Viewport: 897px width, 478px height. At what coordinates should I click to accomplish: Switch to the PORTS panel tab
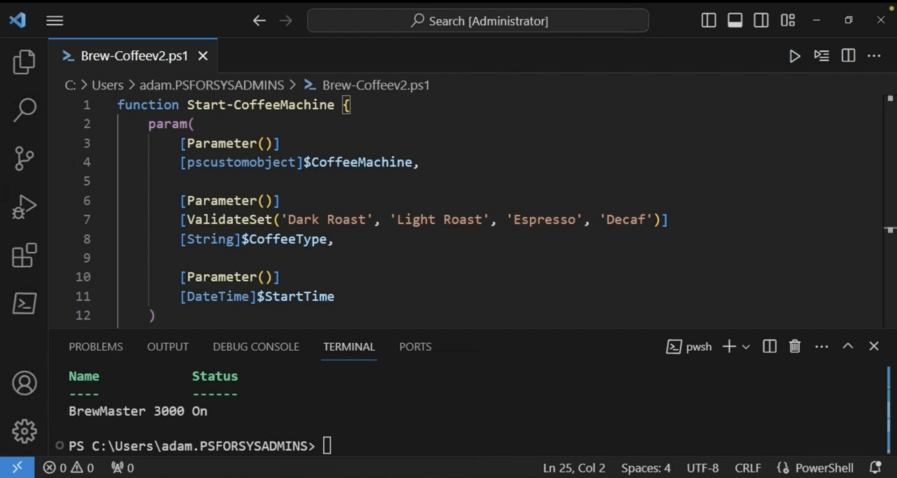(x=415, y=346)
